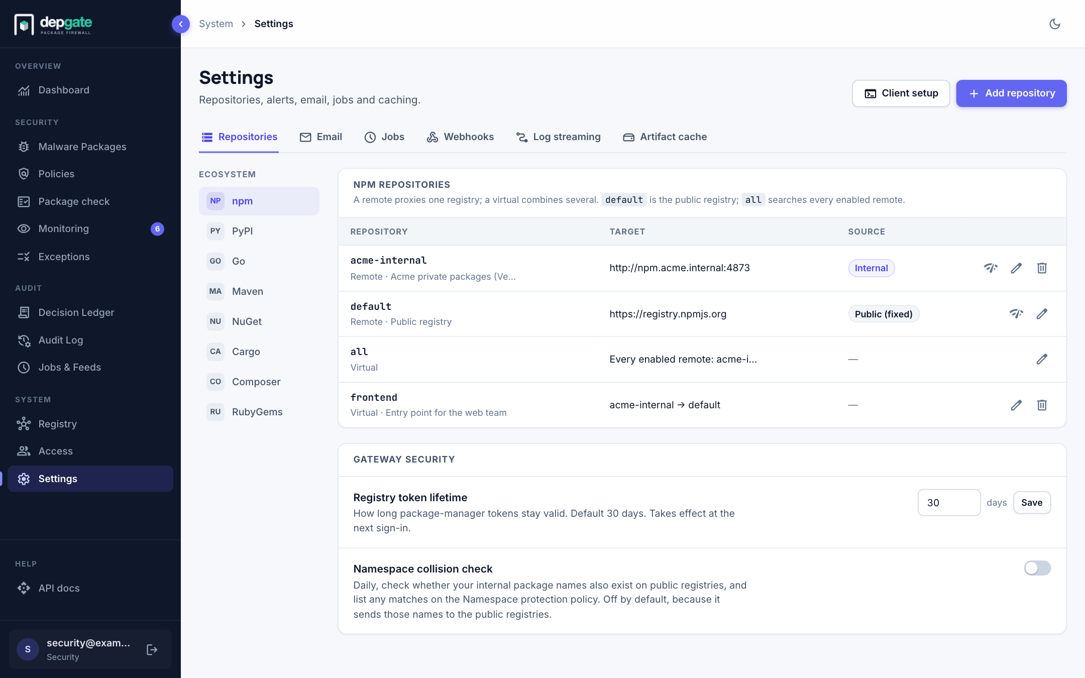Screen dimensions: 1085x678
Task: Go to Policies page
Action: point(90,174)
